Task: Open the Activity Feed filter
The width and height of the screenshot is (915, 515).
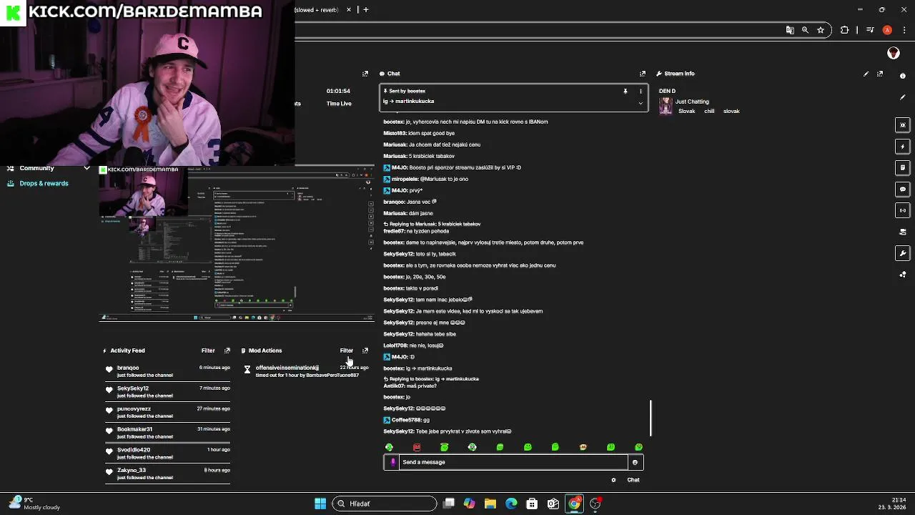Action: pos(208,350)
